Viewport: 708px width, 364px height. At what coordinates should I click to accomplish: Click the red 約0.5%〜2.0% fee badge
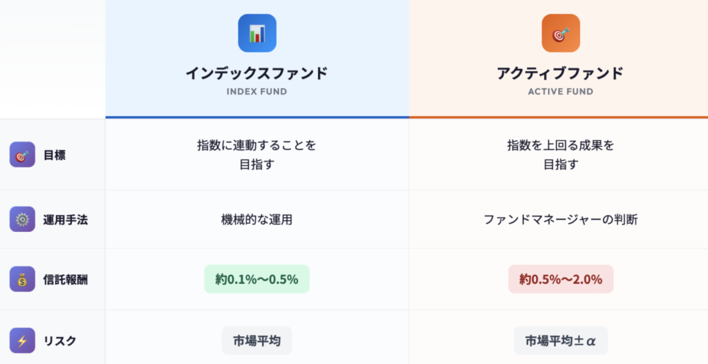561,279
